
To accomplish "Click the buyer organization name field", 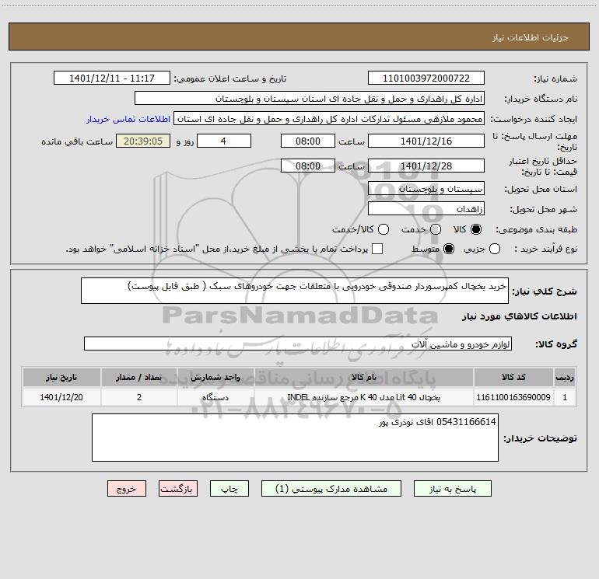I will tap(310, 99).
